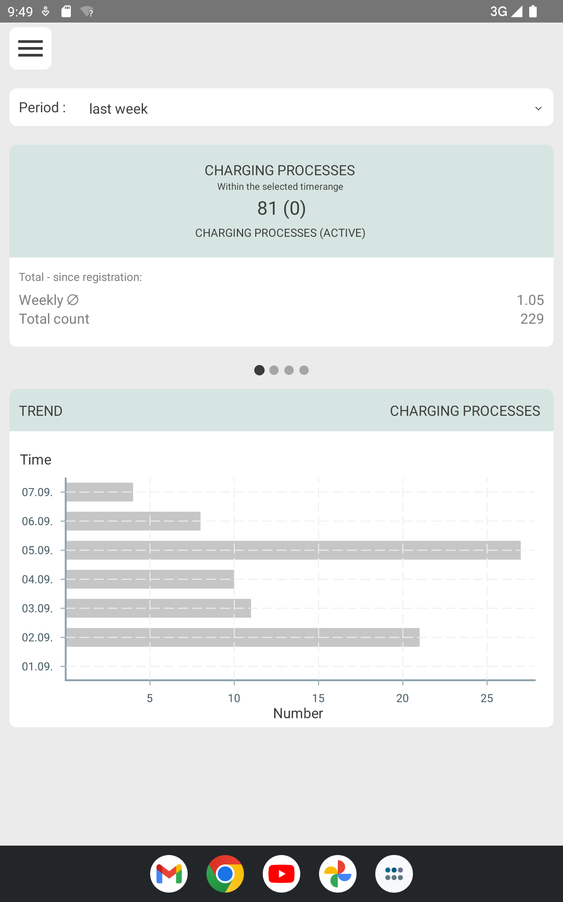The width and height of the screenshot is (563, 902).
Task: Select the 05.09. bar in trend chart
Action: [293, 550]
